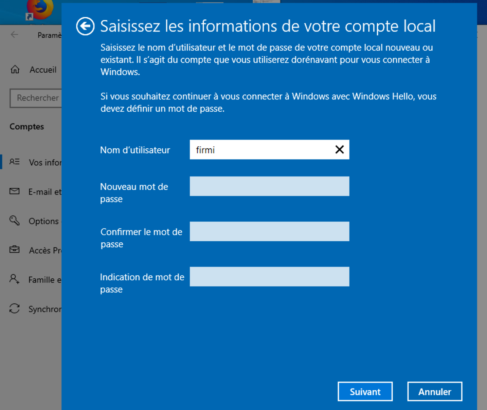Viewport: 487px width, 410px height.
Task: Click the home icon next to Accueil
Action: [x=15, y=70]
